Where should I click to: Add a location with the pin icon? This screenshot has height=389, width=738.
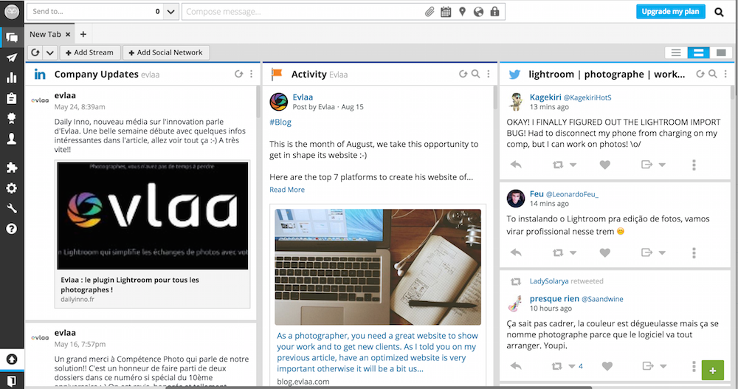[x=462, y=12]
